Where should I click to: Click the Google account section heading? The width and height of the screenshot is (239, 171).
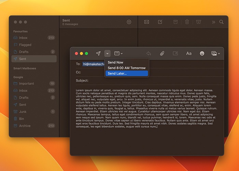[x=18, y=77]
